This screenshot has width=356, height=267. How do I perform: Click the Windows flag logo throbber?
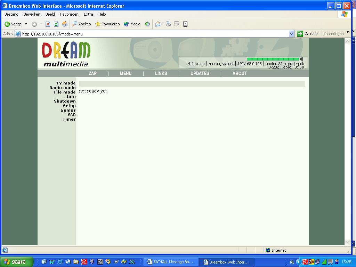345,14
